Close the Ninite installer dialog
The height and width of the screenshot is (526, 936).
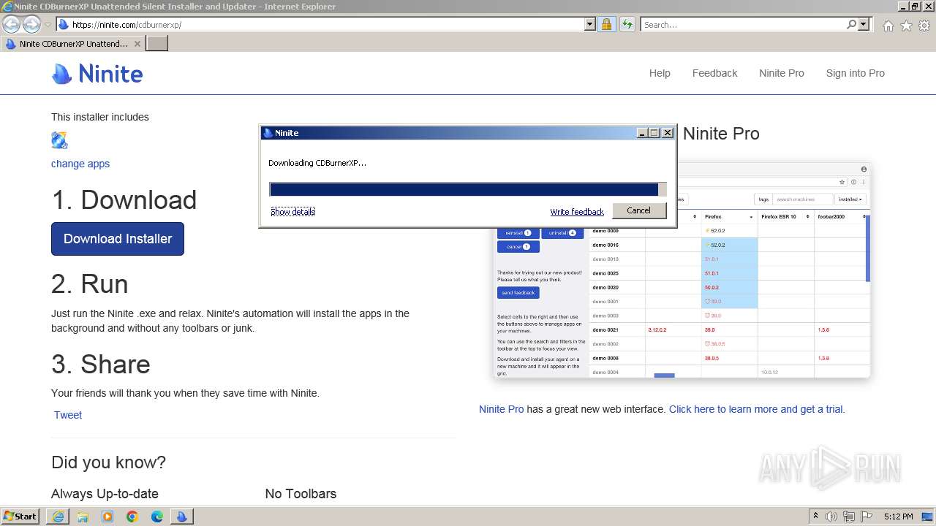[x=667, y=133]
